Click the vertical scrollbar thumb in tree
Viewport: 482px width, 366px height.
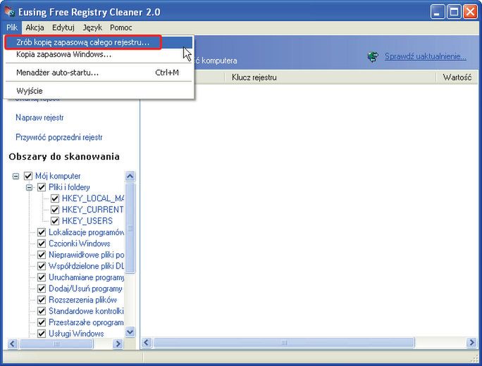[130, 228]
